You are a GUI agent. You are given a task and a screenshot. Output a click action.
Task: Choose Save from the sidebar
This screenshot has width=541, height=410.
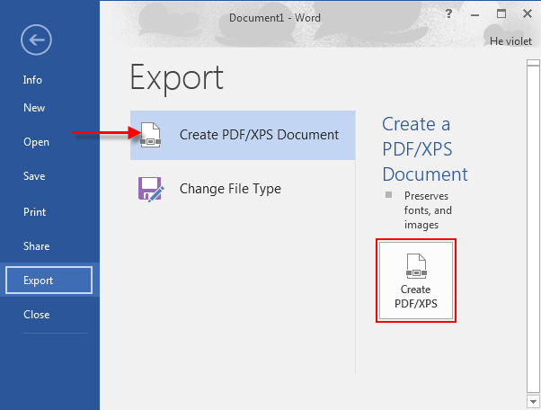click(x=34, y=176)
